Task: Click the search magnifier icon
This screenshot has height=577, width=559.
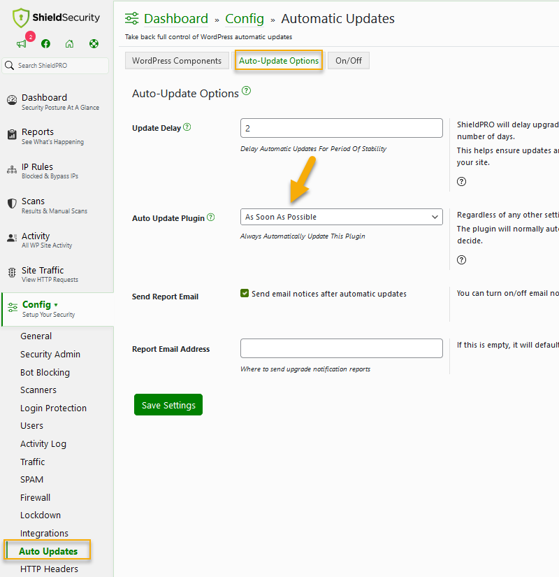Action: pyautogui.click(x=10, y=66)
